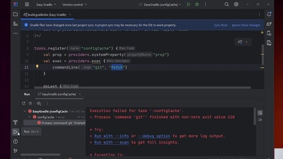Close the floating Gradle sync popup

247,42
